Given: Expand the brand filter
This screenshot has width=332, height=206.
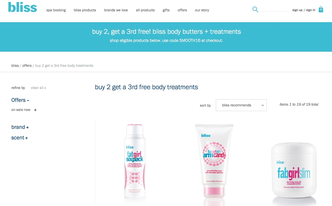Looking at the screenshot, I should [x=20, y=127].
